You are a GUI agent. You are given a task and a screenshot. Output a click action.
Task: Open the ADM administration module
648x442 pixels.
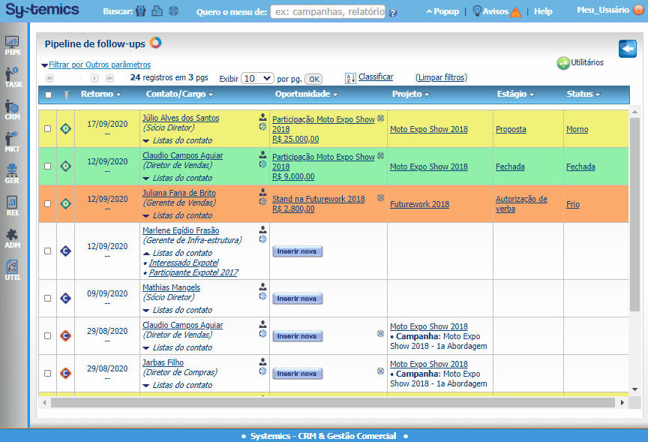13,238
